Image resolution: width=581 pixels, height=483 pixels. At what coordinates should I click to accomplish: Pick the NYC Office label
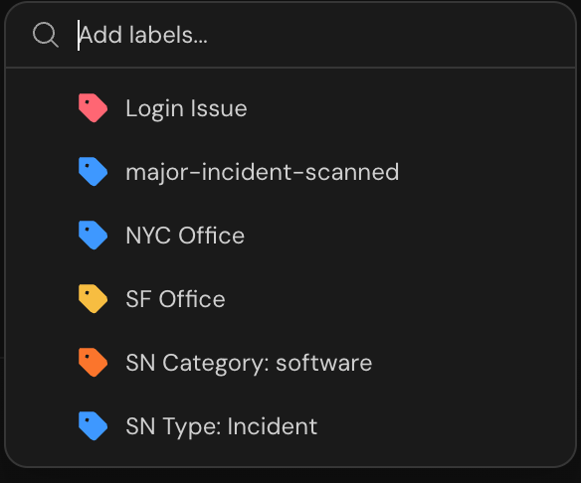point(290,236)
